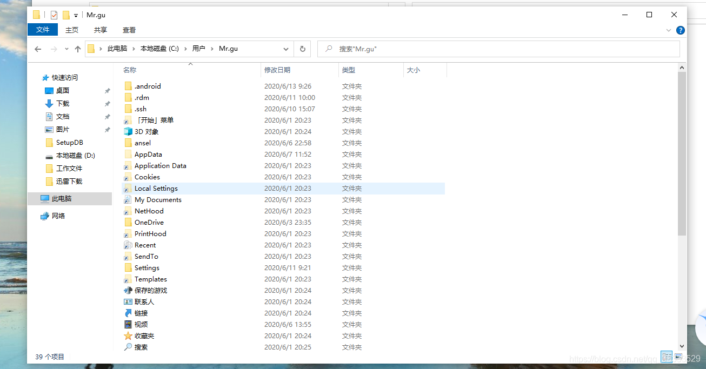Click the Properties icon in quick access toolbar

(x=54, y=15)
